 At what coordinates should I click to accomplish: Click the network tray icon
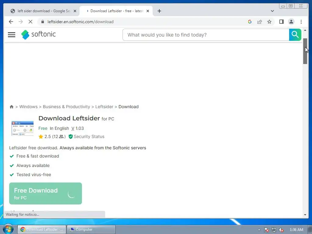click(274, 230)
